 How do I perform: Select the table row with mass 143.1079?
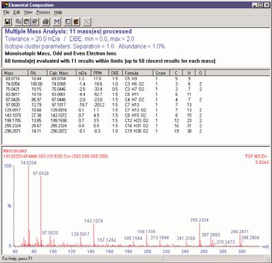(104, 115)
